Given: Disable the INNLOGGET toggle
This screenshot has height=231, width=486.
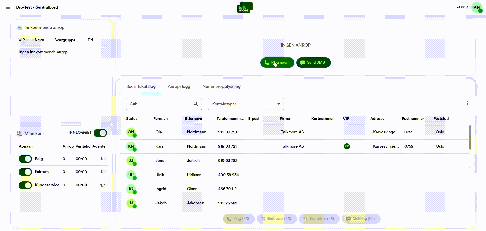Looking at the screenshot, I should (x=100, y=133).
